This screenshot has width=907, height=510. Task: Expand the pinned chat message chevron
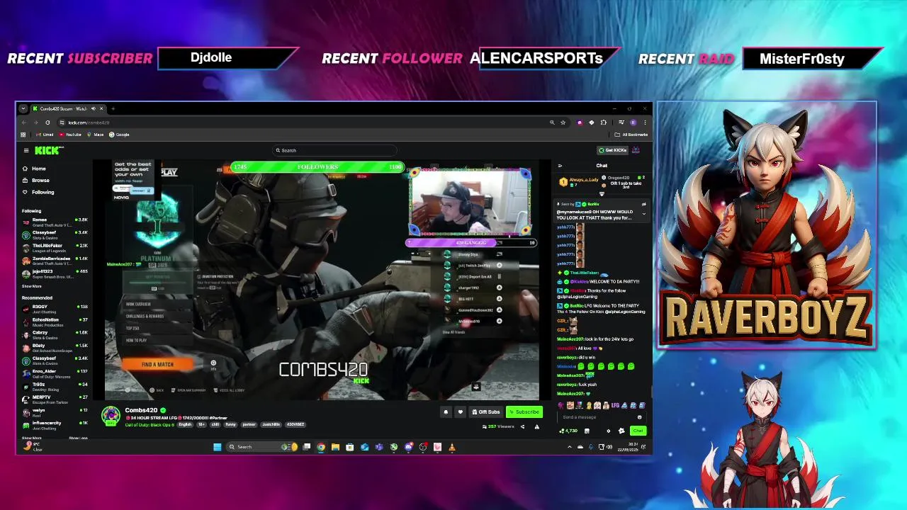click(644, 213)
